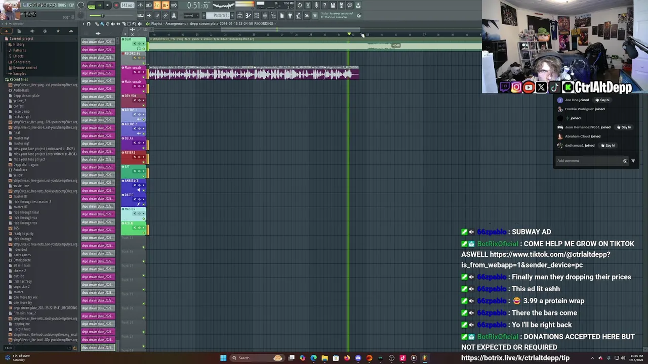
Task: Open the (none) snap dropdown
Action: click(192, 16)
